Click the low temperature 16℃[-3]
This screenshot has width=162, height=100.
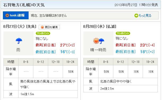[x=67, y=52]
